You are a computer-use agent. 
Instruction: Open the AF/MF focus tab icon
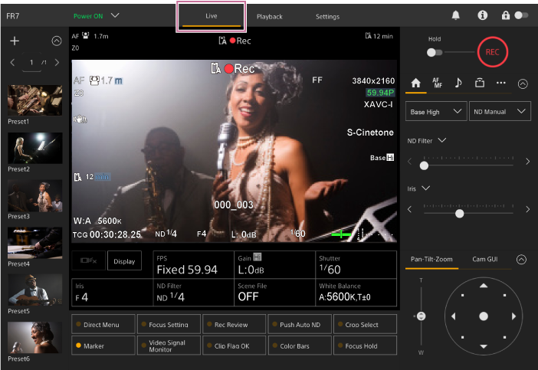pyautogui.click(x=437, y=83)
